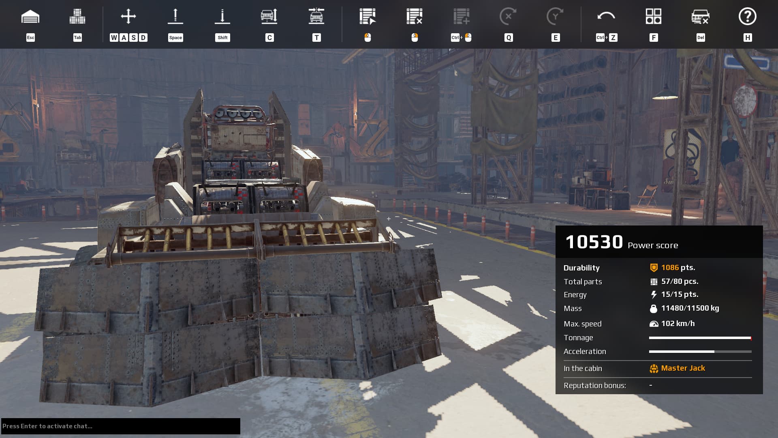The height and width of the screenshot is (438, 778).
Task: Click the move up icon (Space)
Action: point(175,17)
